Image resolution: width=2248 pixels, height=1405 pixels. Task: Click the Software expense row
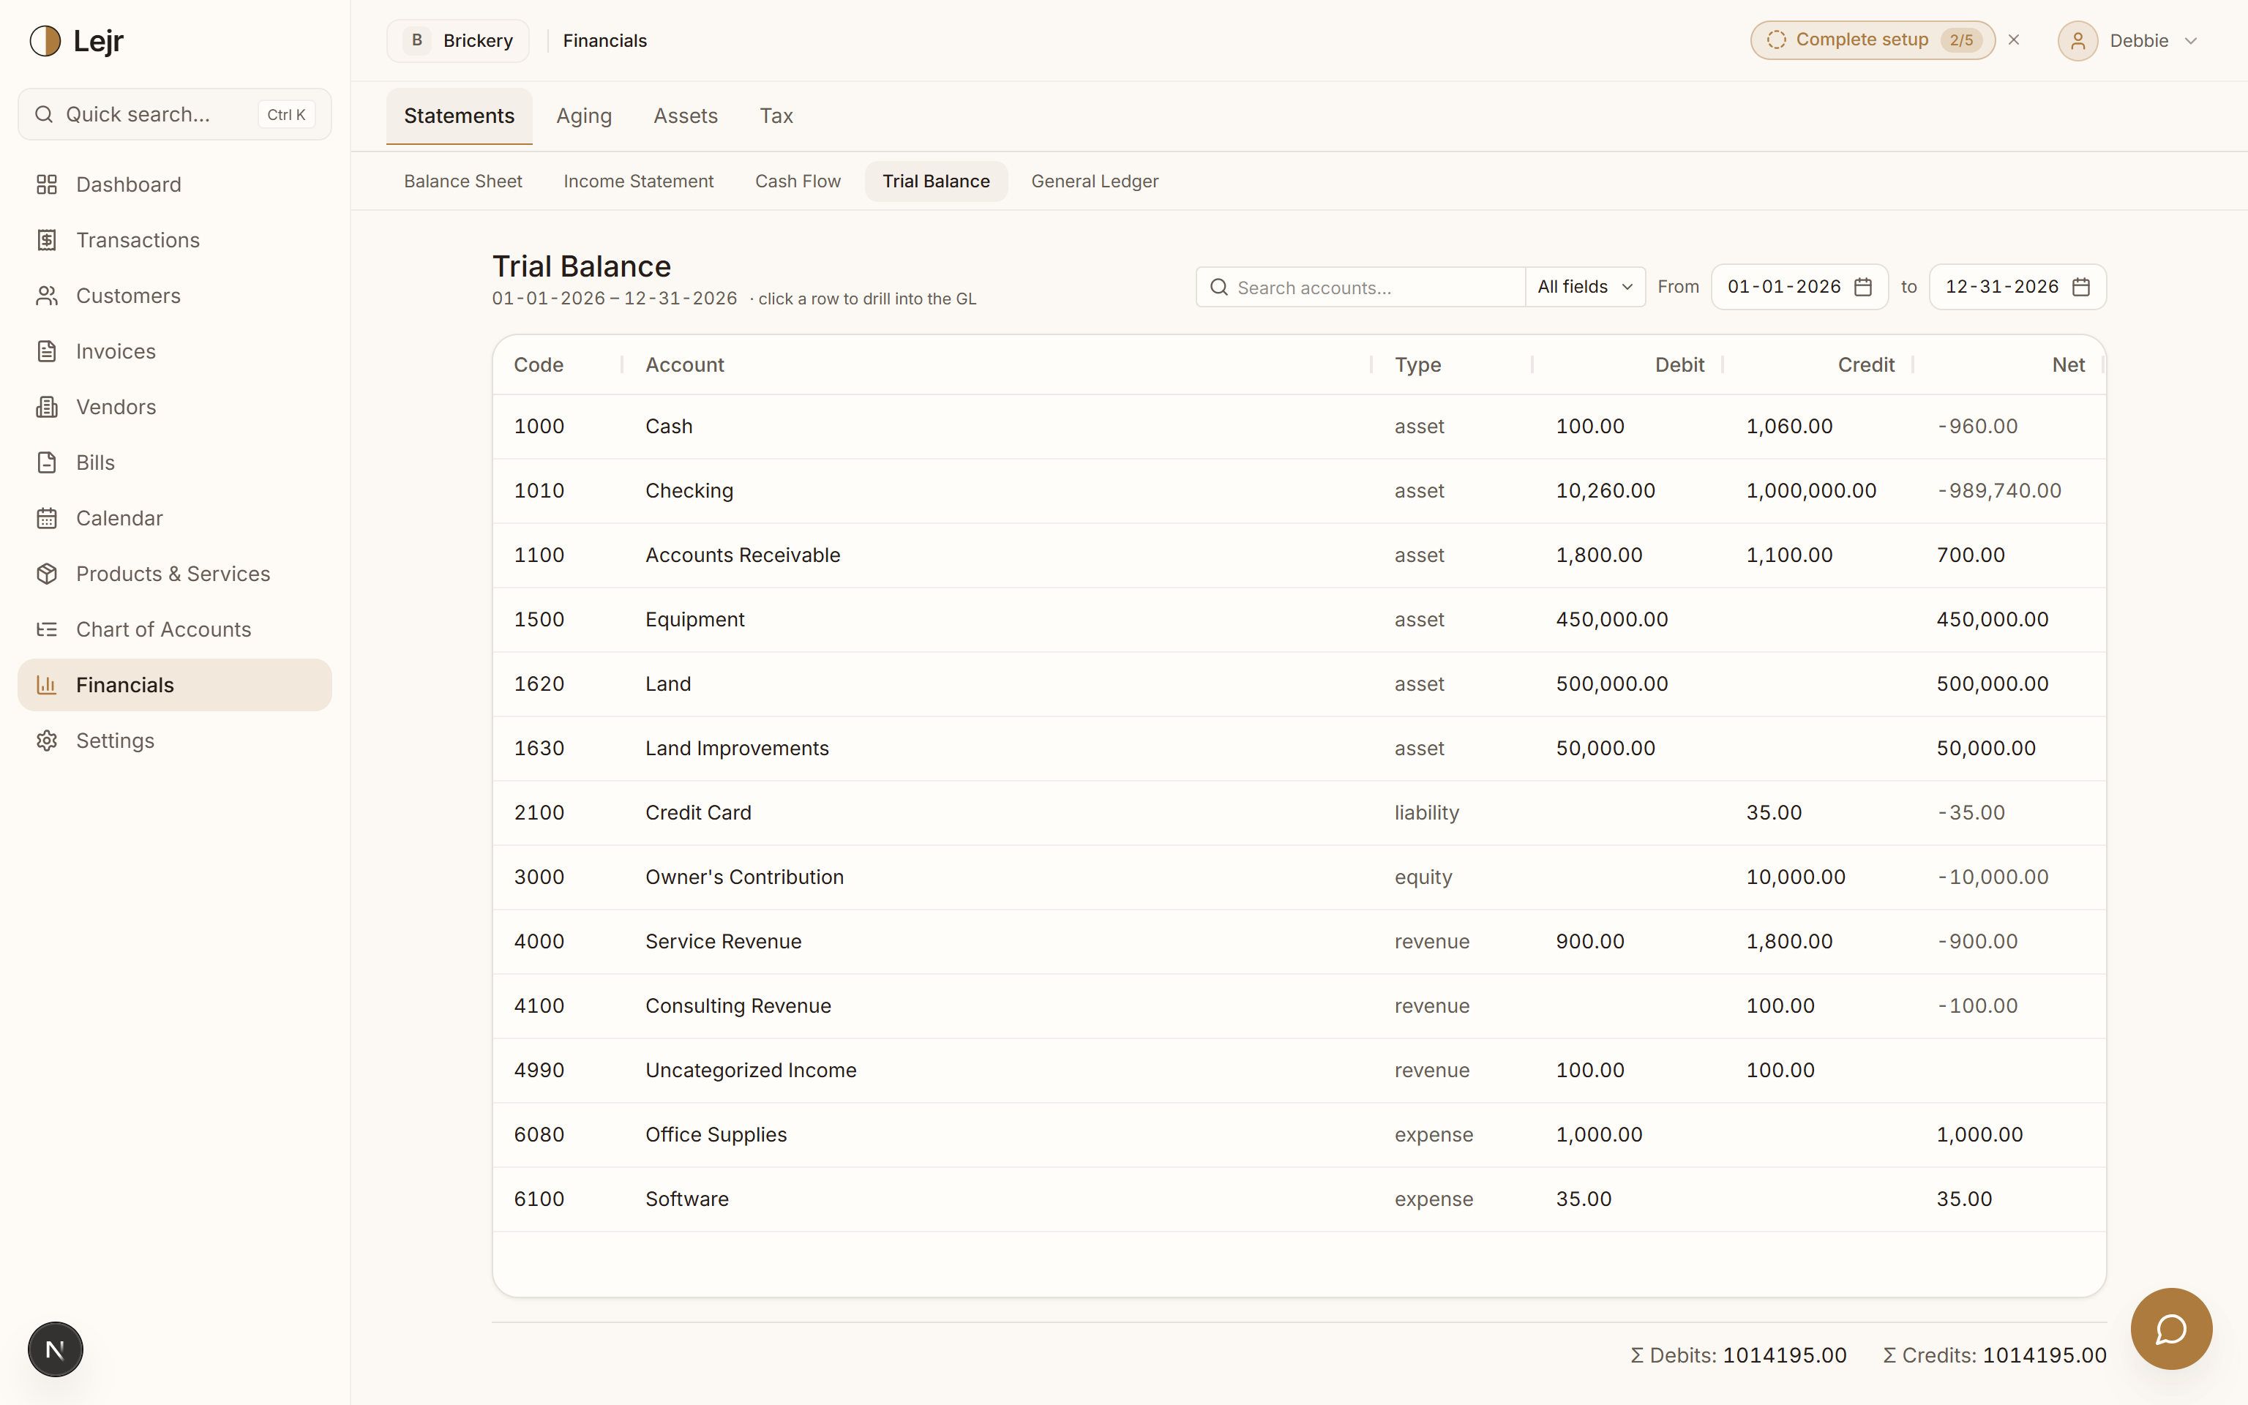tap(1299, 1199)
